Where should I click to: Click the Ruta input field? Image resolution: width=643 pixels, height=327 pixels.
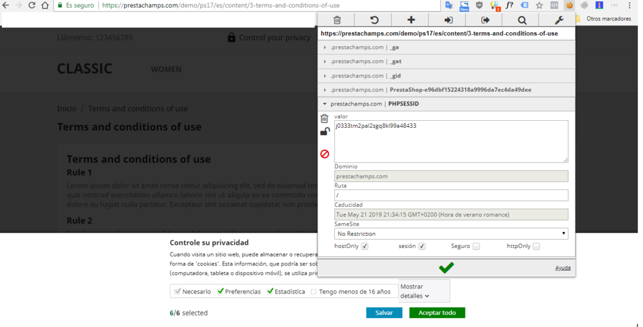tap(451, 195)
